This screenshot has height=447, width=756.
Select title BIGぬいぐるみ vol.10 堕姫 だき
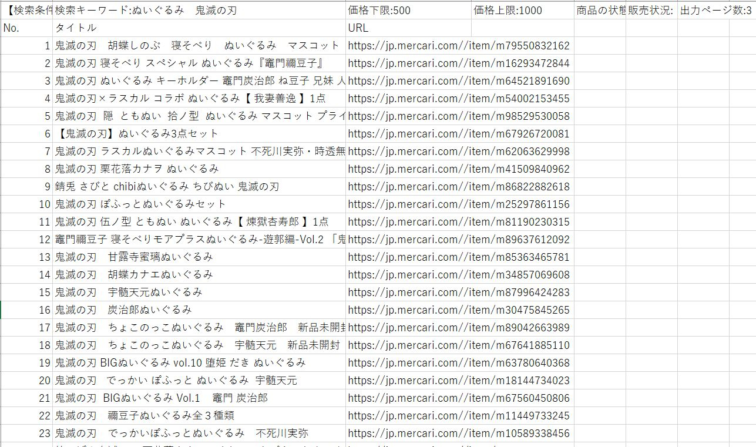(199, 362)
